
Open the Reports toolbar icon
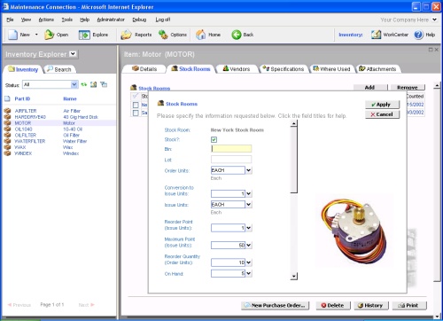click(x=126, y=35)
